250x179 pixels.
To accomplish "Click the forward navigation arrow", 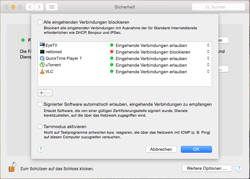I will (39, 7).
